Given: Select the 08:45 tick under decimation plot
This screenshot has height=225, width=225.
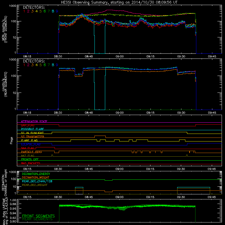Looking at the screenshot, I should (x=89, y=197).
